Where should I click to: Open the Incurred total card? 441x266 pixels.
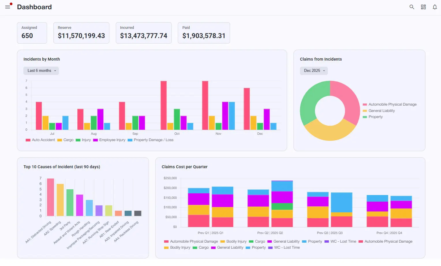pos(144,33)
